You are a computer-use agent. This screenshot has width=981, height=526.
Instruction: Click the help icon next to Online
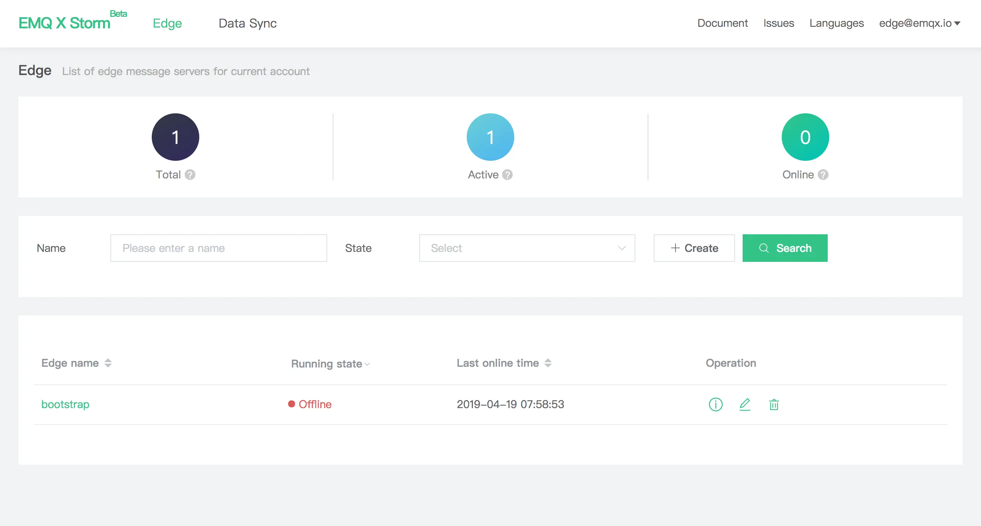click(x=823, y=175)
